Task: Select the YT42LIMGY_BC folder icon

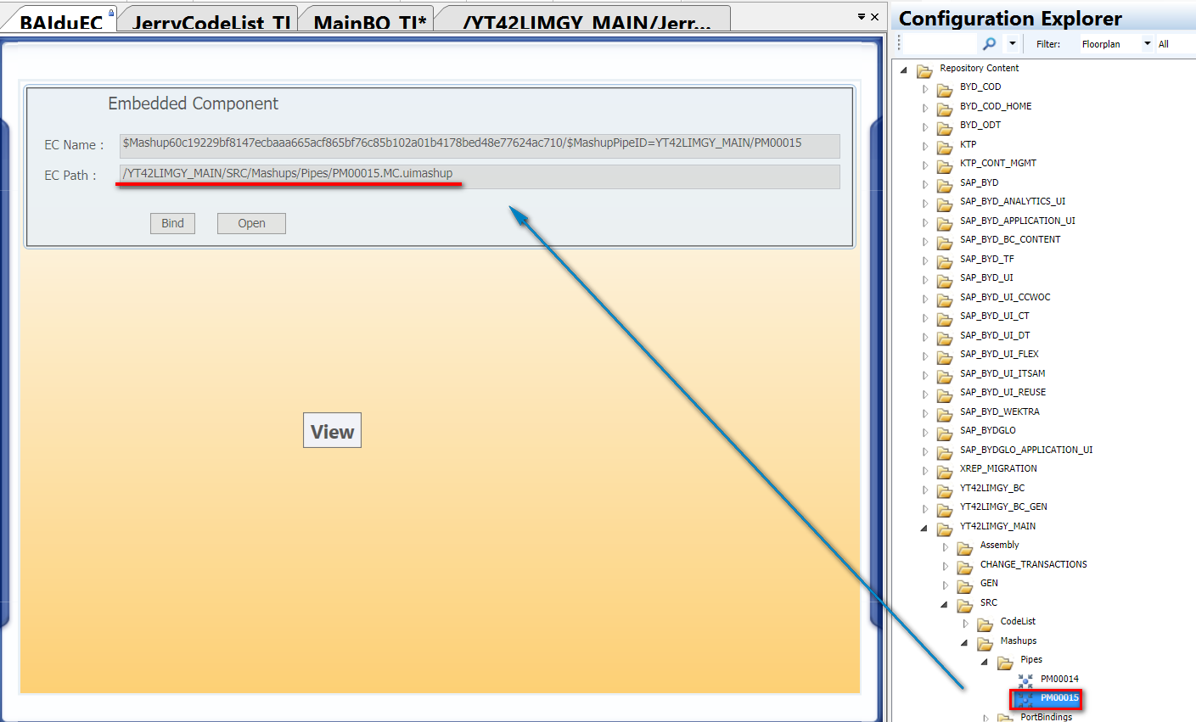Action: pyautogui.click(x=945, y=490)
